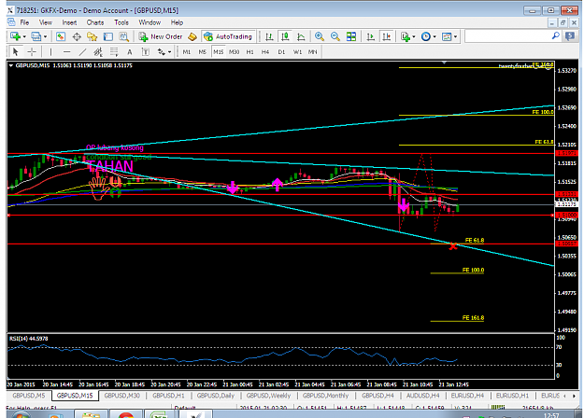Screen dimensions: 584x418
Task: Open the Insert menu
Action: coord(69,22)
